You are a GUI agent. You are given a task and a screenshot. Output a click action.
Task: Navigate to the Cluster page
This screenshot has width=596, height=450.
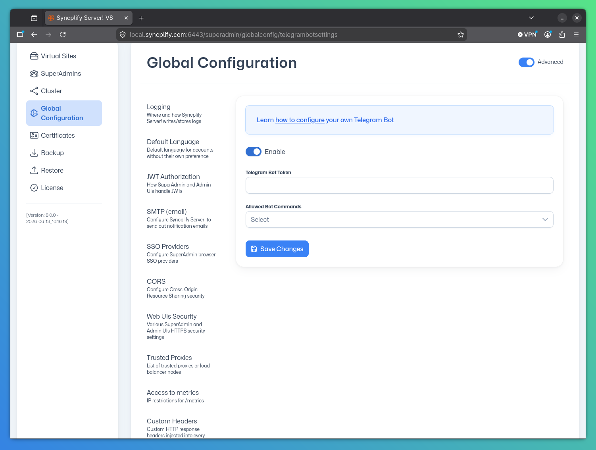pos(64,91)
